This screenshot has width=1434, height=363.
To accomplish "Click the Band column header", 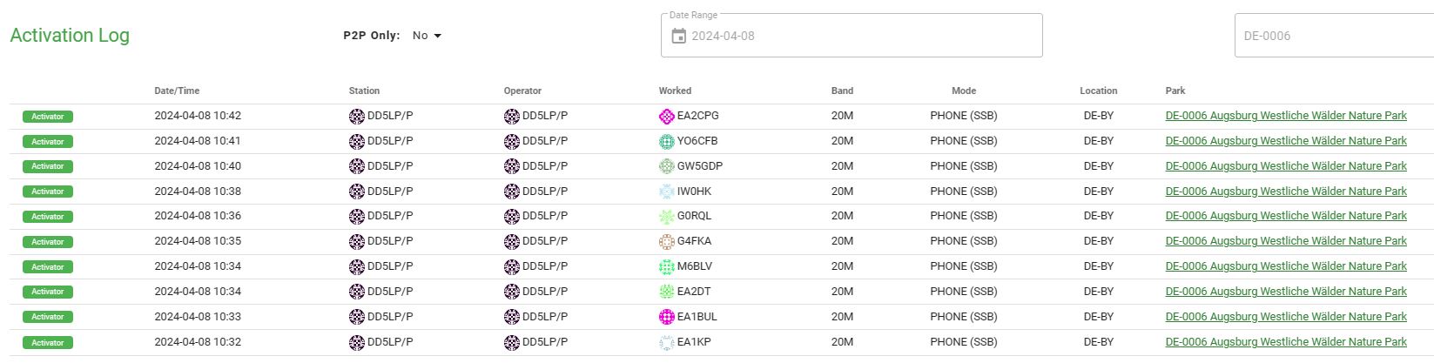I will 842,91.
